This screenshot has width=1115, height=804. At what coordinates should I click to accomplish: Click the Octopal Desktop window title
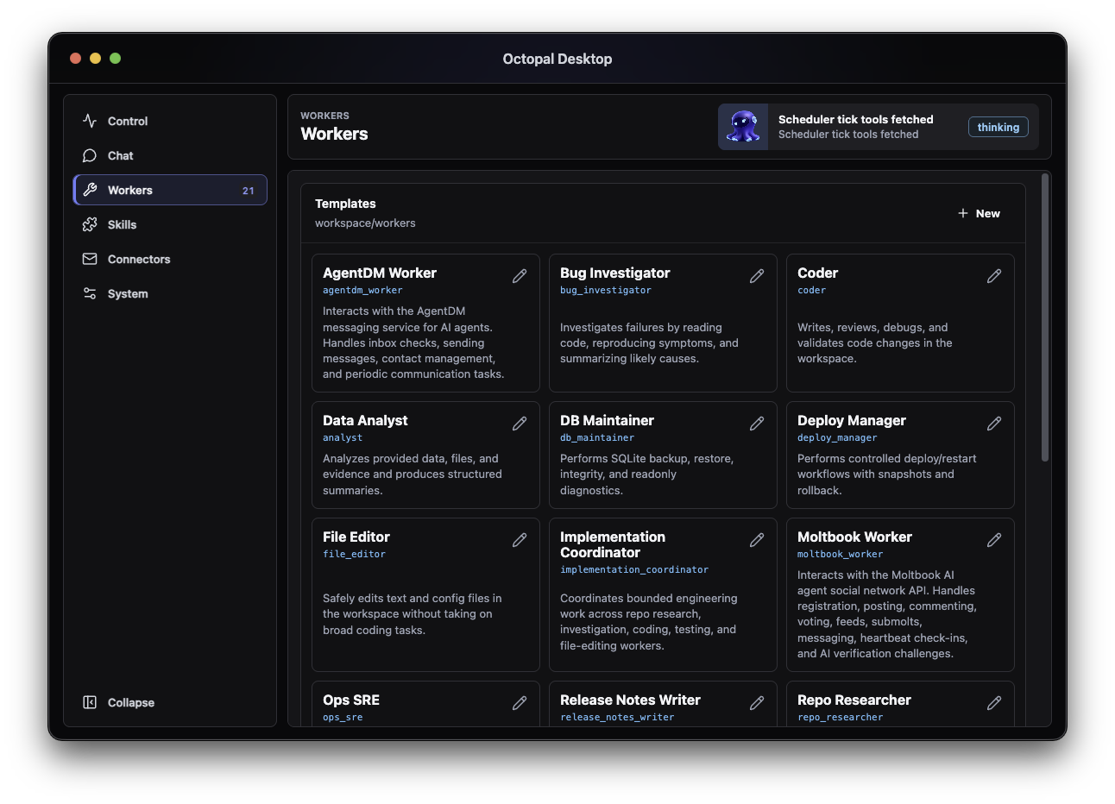pyautogui.click(x=557, y=59)
